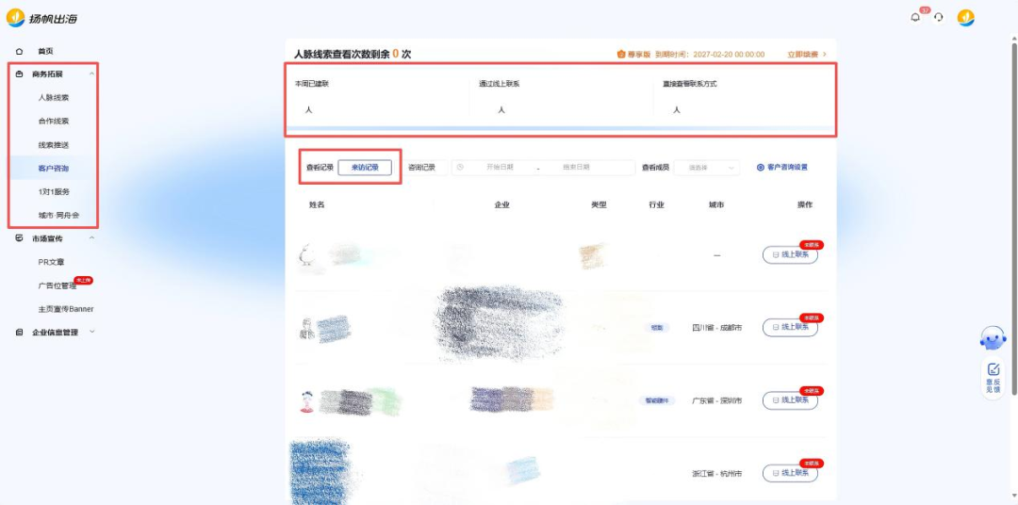
Task: Open 广告位管理 in the sidebar
Action: [57, 285]
